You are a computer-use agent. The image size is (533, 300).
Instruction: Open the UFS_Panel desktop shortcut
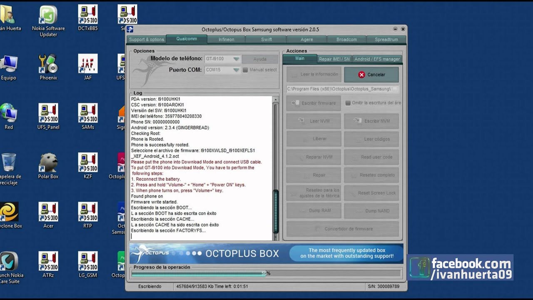coord(48,117)
